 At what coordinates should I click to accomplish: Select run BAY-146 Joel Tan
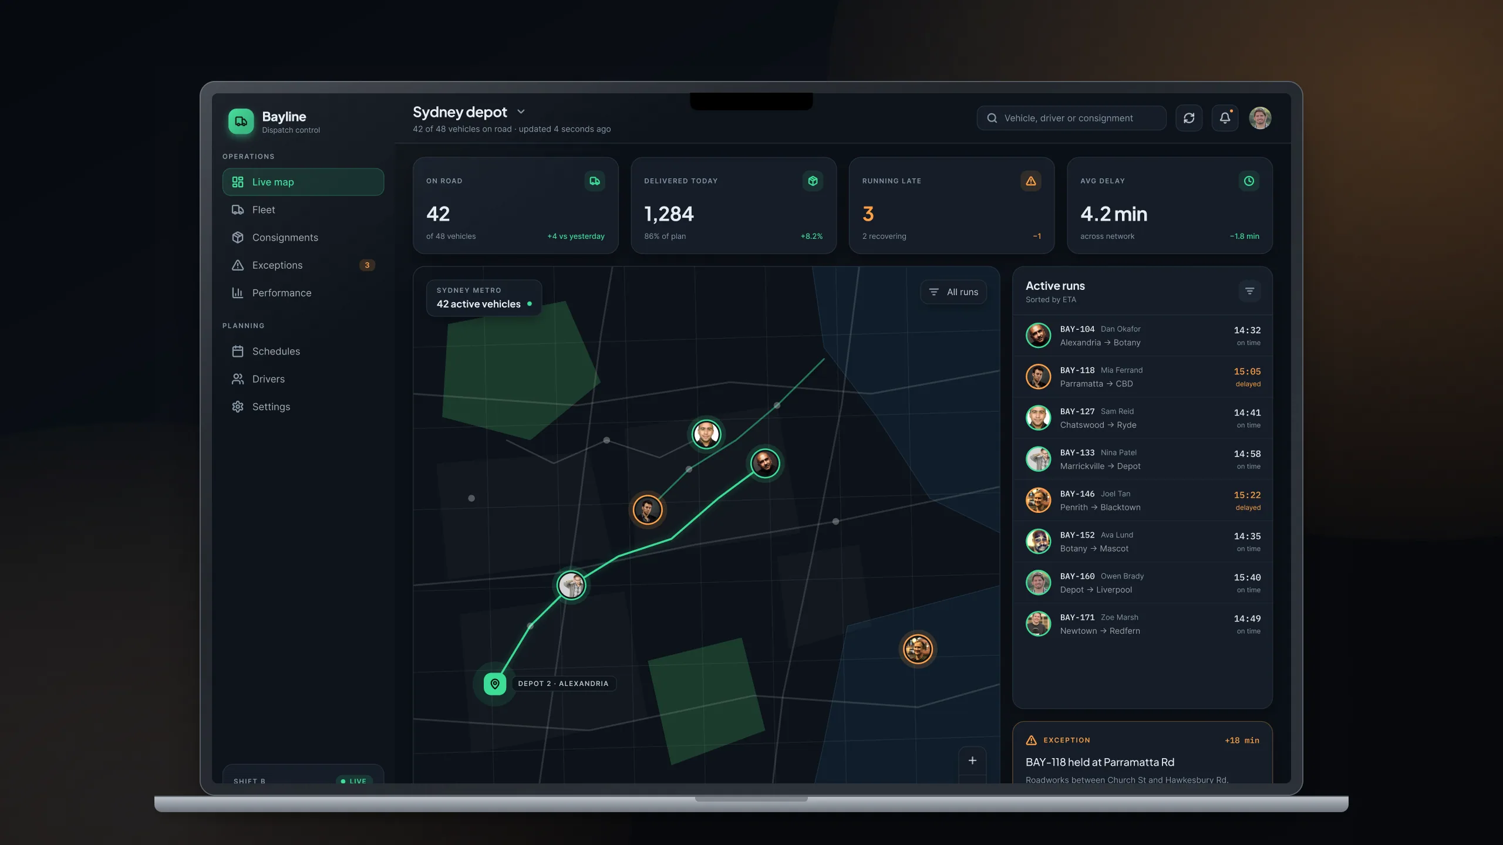coord(1143,501)
